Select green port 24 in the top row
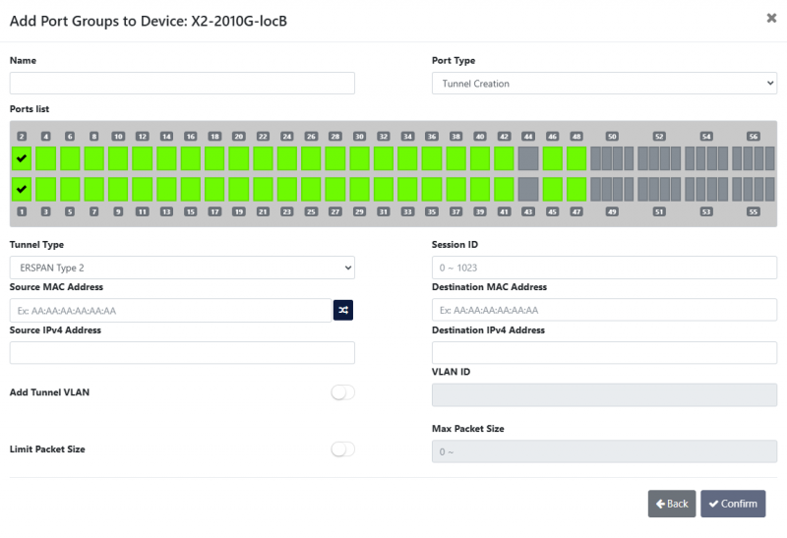 click(287, 158)
